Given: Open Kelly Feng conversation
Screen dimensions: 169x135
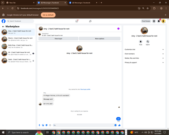Looking at the screenshot, I should pos(18,46).
